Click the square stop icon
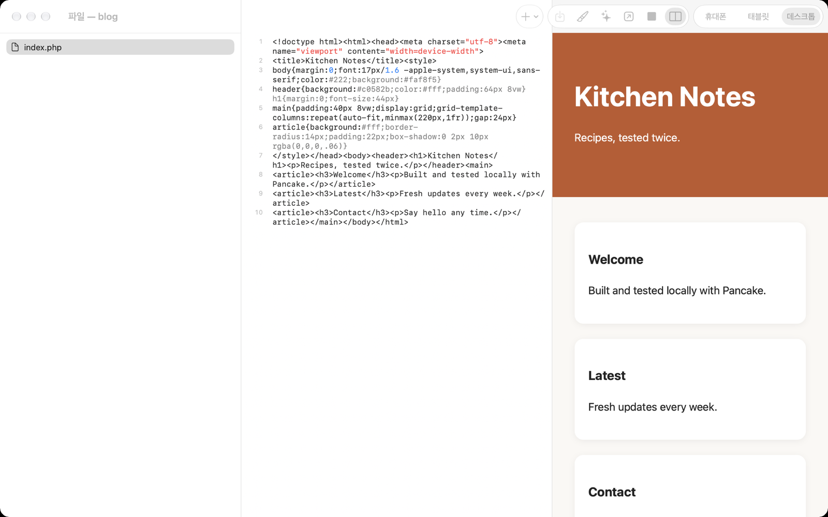Image resolution: width=828 pixels, height=517 pixels. (x=652, y=17)
